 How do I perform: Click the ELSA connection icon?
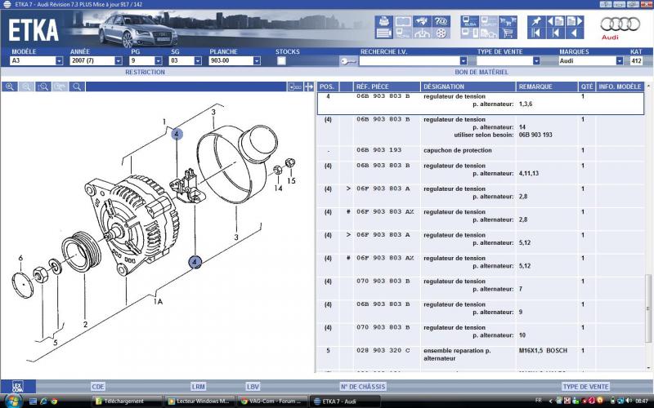470,21
